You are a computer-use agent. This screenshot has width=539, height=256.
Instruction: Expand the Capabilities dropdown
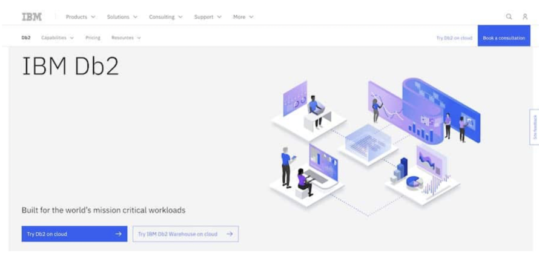58,38
